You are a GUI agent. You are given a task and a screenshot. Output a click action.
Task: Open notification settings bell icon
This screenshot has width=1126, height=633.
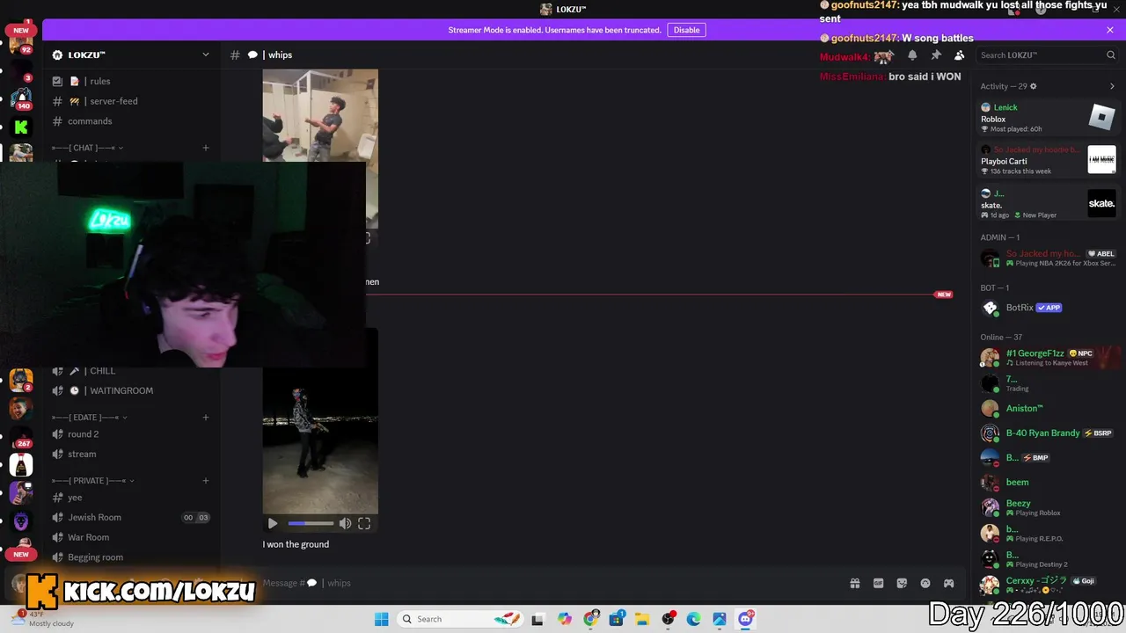point(912,55)
